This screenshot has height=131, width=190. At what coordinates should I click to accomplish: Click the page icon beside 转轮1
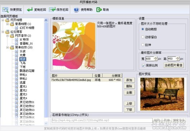point(16,75)
